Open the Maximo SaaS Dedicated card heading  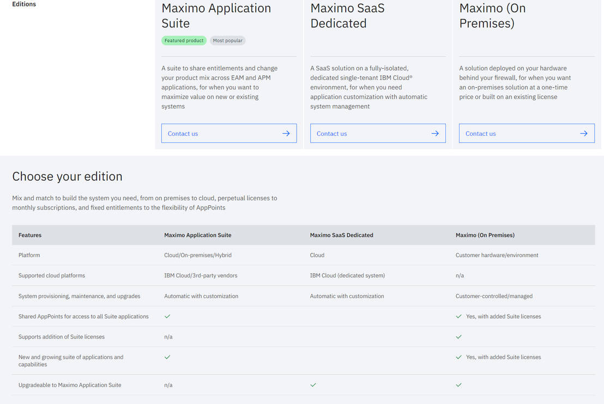[x=347, y=16]
